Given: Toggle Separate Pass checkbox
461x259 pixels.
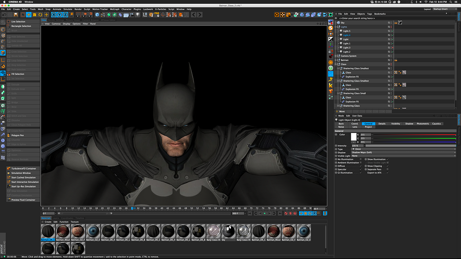Looking at the screenshot, I should 388,170.
